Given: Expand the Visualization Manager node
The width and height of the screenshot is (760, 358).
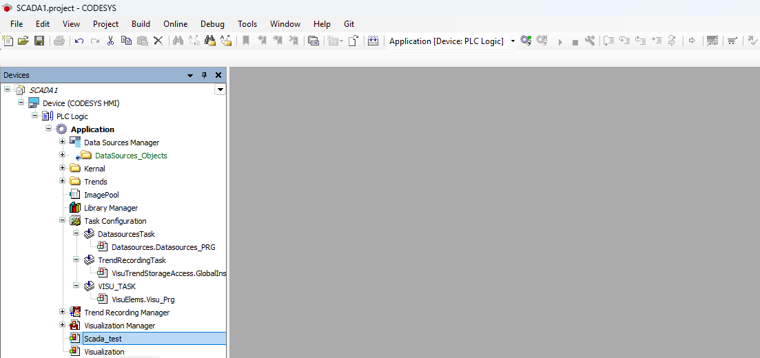Looking at the screenshot, I should [62, 324].
